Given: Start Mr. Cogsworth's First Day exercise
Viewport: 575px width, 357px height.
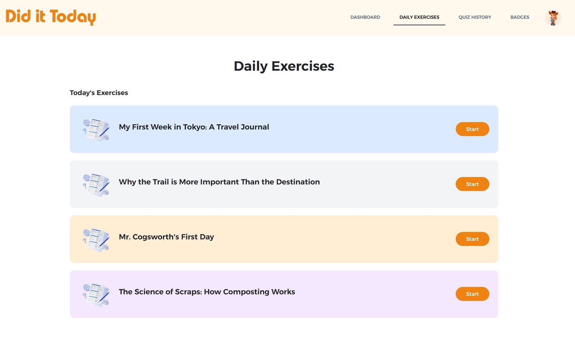Looking at the screenshot, I should 472,239.
